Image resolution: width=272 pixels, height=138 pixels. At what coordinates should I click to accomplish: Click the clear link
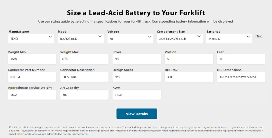[x=259, y=36]
